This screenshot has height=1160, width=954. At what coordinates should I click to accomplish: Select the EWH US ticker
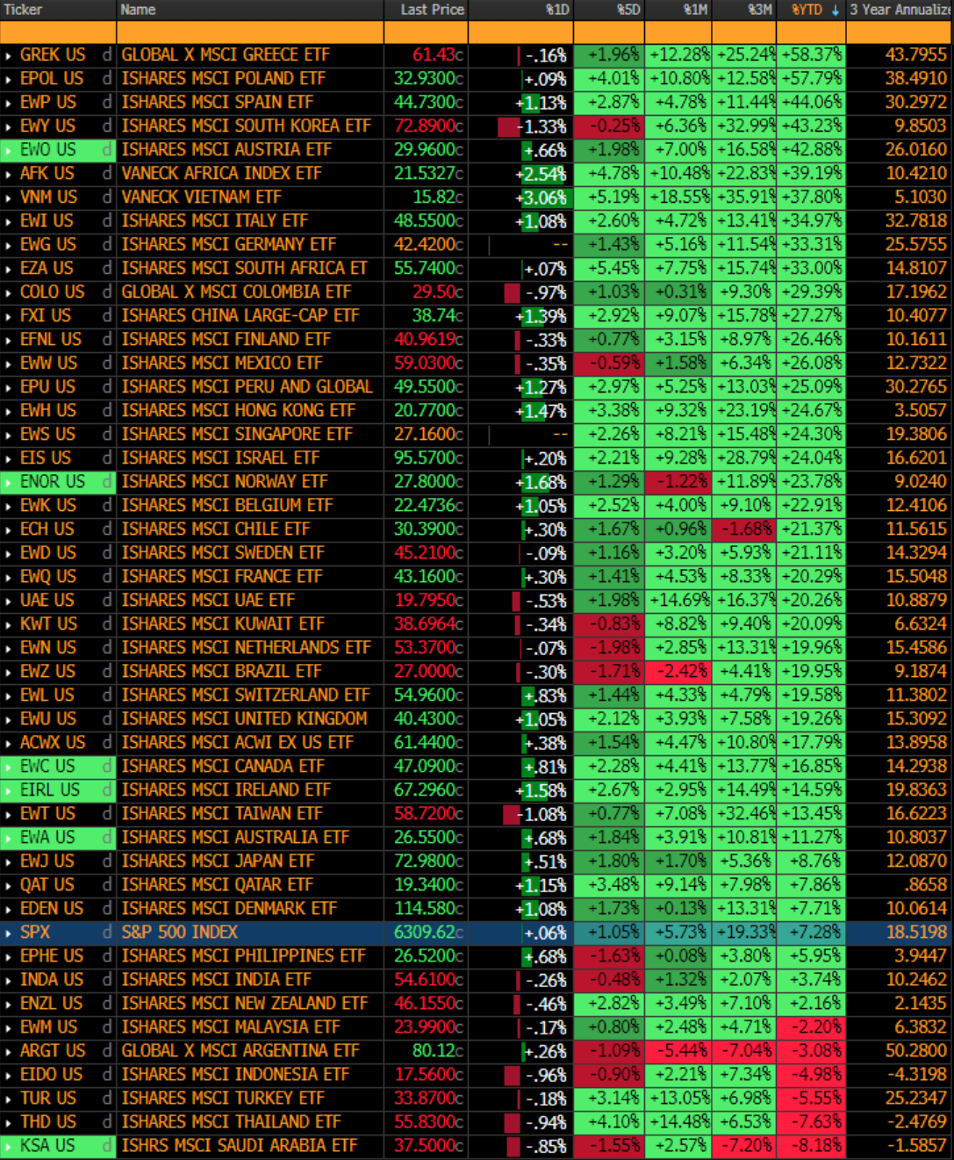click(48, 411)
